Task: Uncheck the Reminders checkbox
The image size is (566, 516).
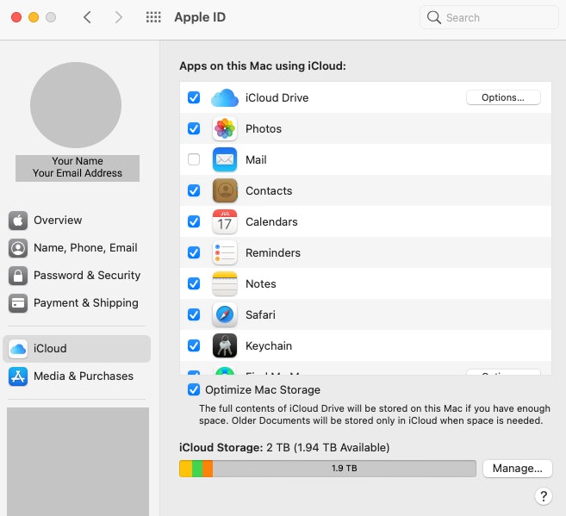Action: [x=194, y=252]
